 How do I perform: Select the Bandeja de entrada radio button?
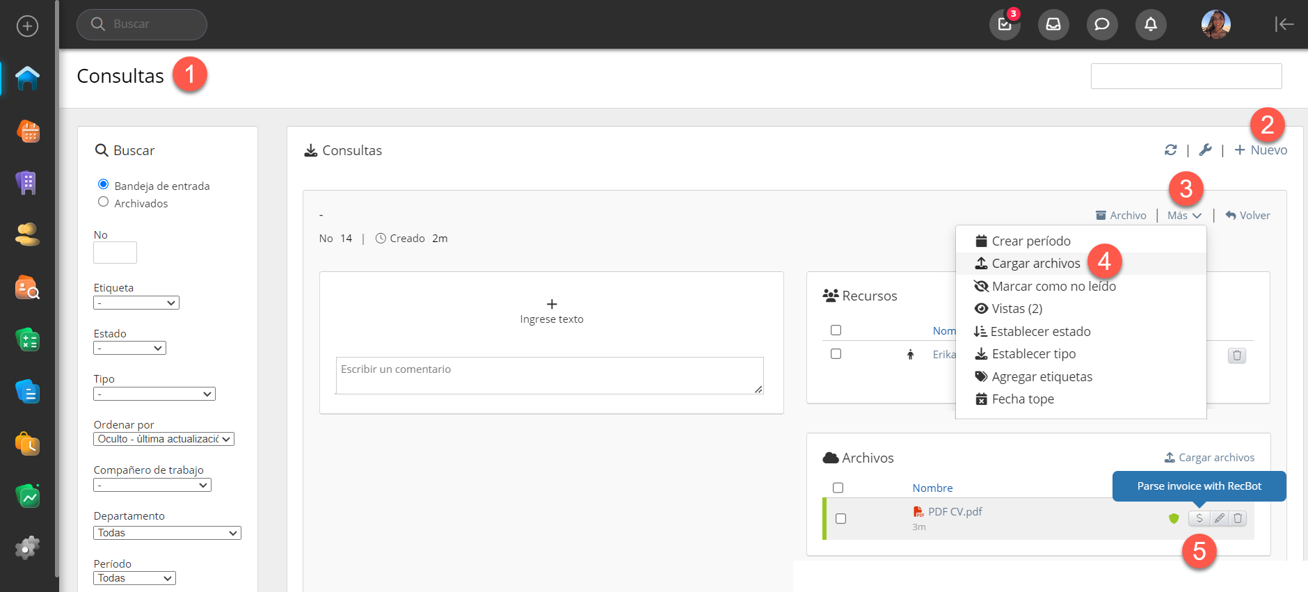(104, 184)
